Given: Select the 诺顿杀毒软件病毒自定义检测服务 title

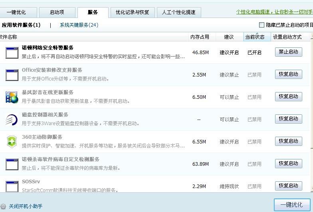Looking at the screenshot, I should tap(61, 159).
